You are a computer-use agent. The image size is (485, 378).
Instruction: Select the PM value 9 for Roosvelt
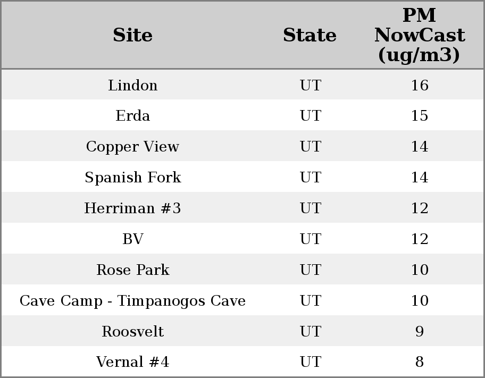pyautogui.click(x=419, y=332)
